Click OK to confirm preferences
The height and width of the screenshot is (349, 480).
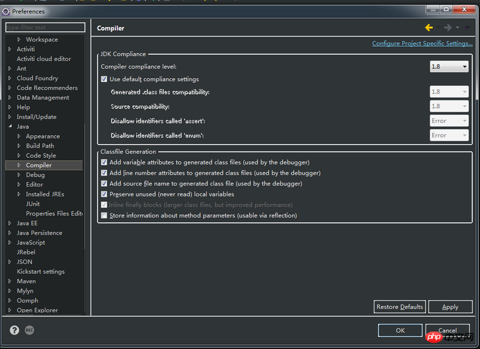pos(400,330)
